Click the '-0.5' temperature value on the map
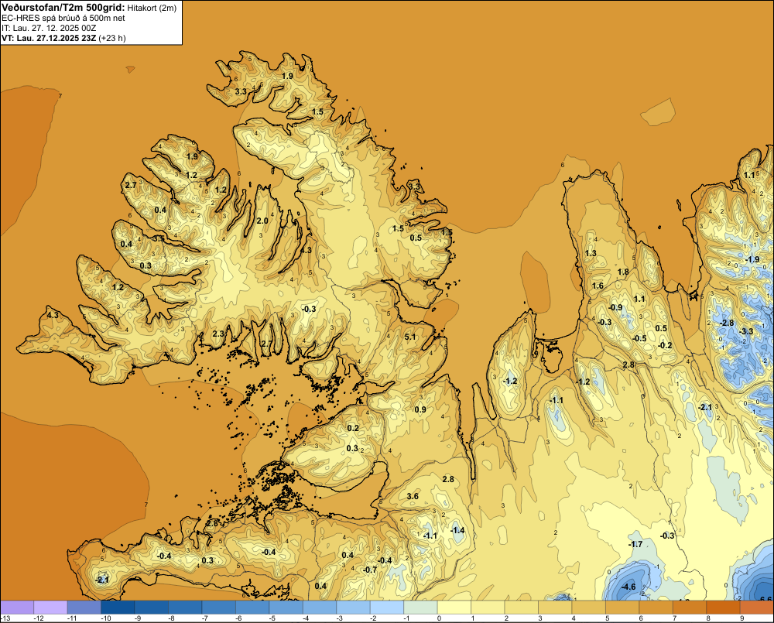774x623 pixels. click(639, 338)
